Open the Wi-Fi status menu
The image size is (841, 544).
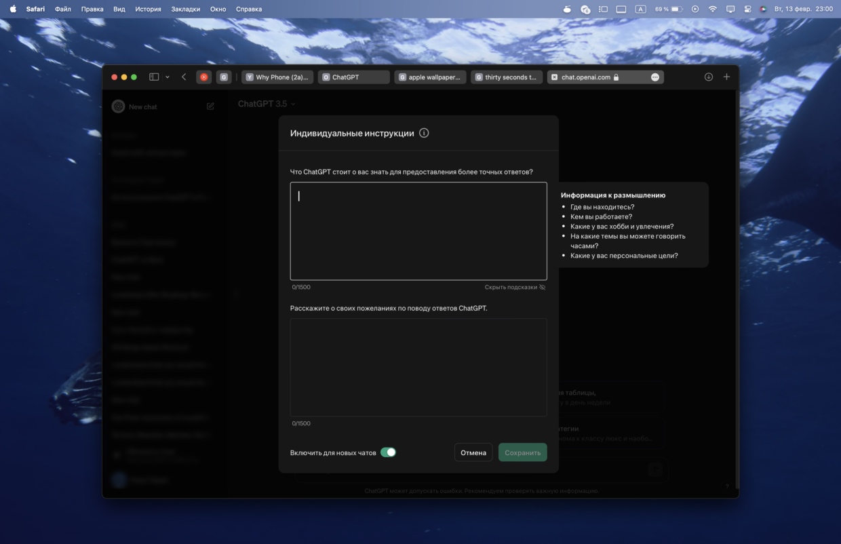click(712, 9)
